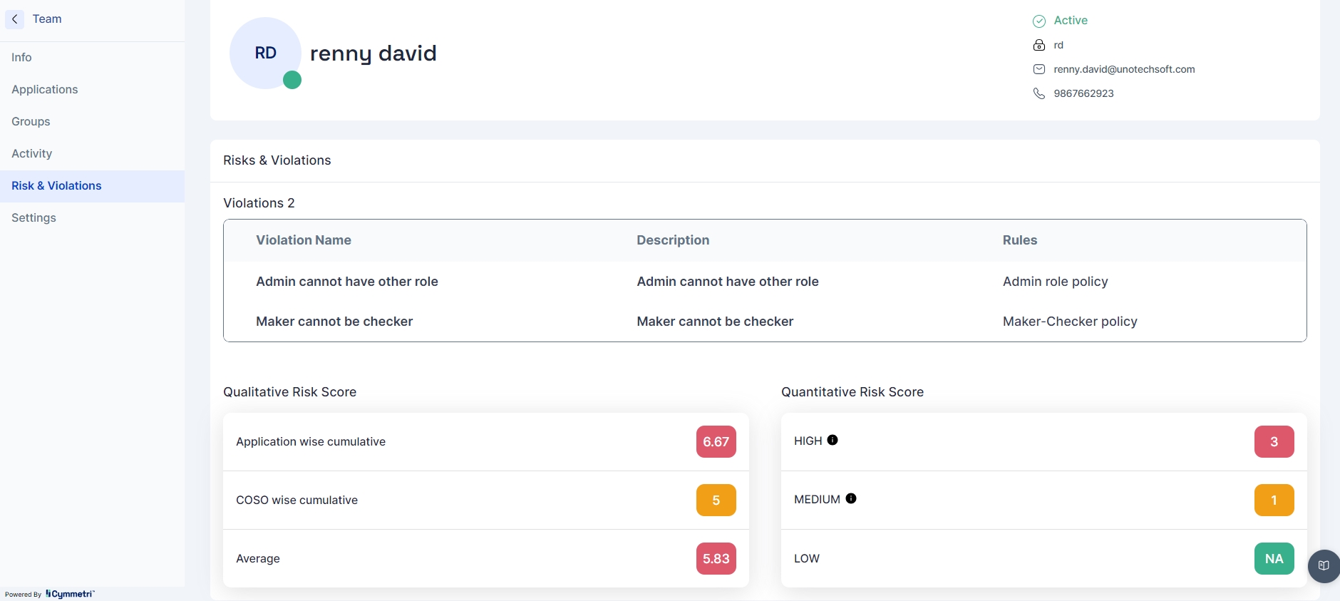Click the back arrow next to Team
The height and width of the screenshot is (601, 1340).
tap(14, 19)
